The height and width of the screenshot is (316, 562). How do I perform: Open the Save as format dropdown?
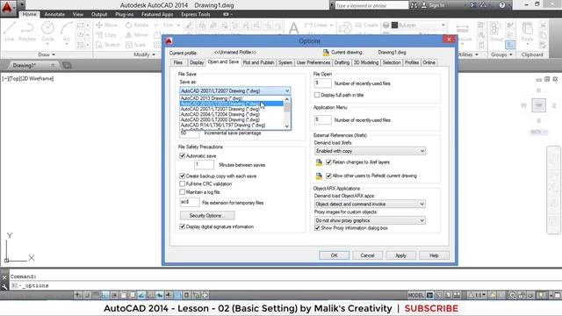[x=234, y=90]
